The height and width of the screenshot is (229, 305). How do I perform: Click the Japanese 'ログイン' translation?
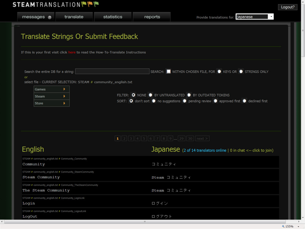tap(160, 203)
